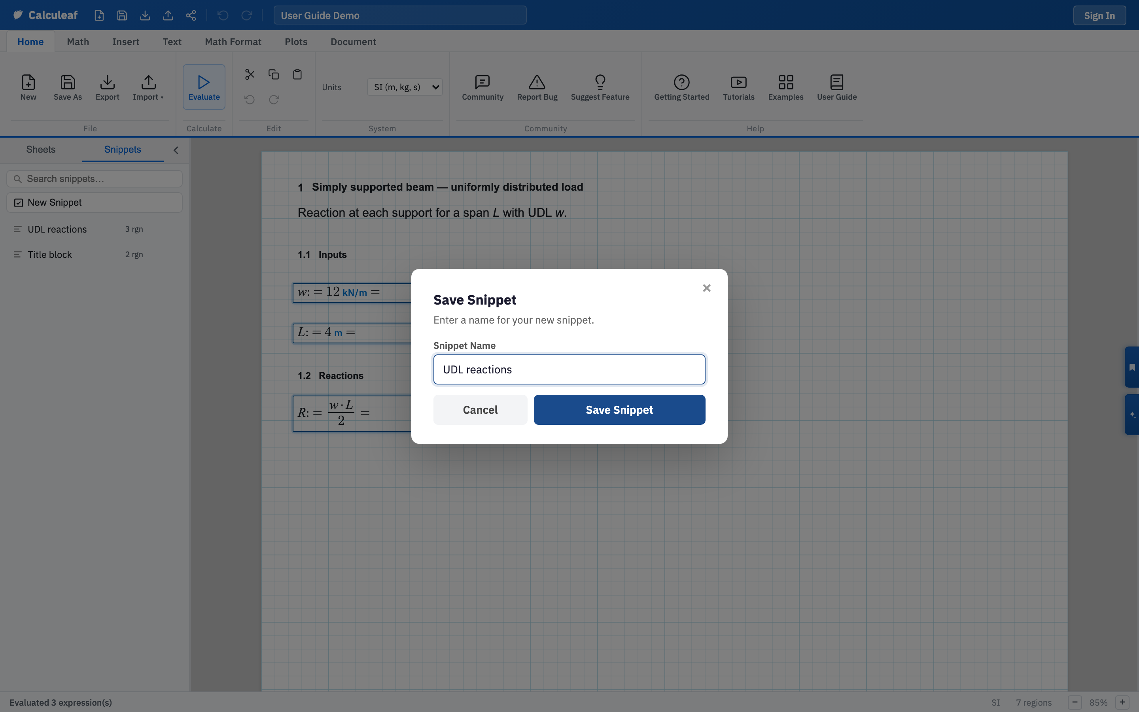Click the upload icon in title bar

pos(168,15)
